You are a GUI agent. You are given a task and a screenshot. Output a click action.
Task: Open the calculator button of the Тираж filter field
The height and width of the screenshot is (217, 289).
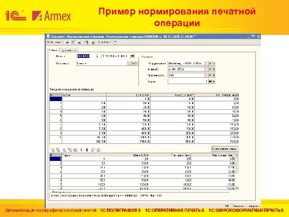pyautogui.click(x=210, y=81)
